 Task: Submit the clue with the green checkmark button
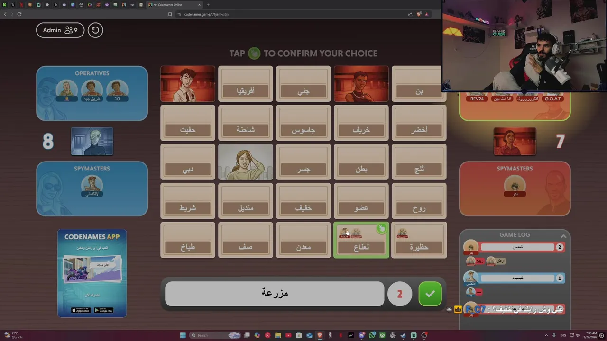(430, 294)
